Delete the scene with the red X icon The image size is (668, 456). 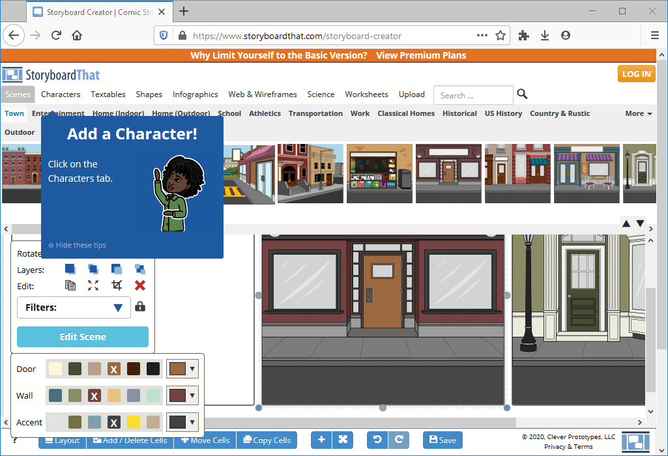[139, 285]
